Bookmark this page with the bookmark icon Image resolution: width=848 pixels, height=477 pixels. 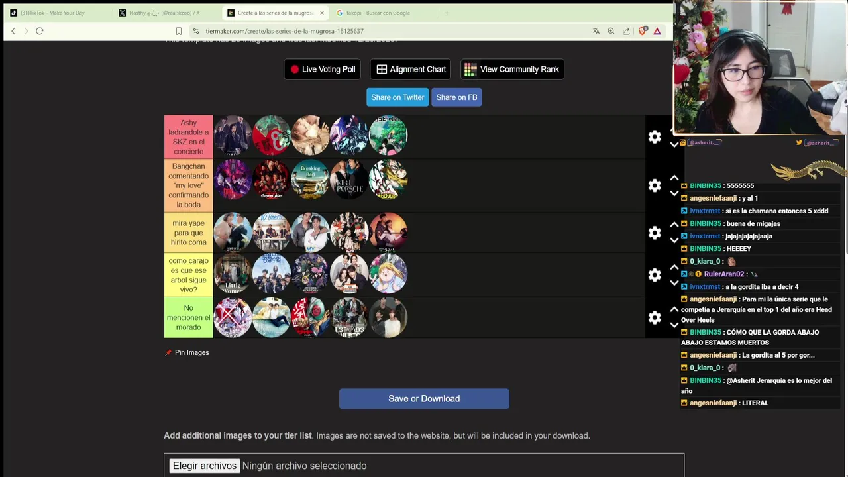(x=179, y=31)
